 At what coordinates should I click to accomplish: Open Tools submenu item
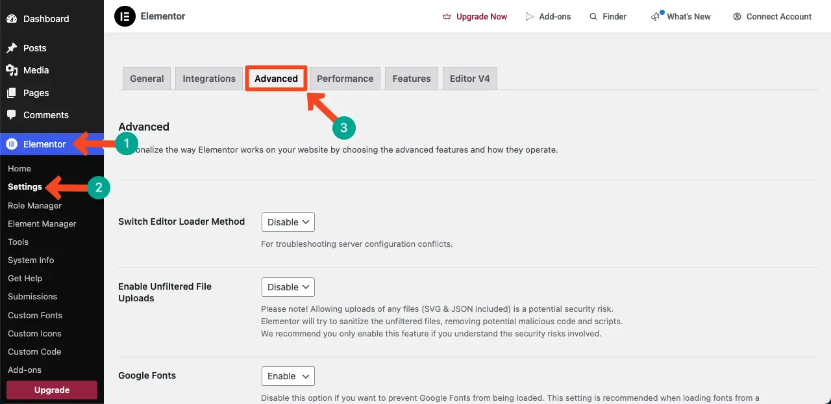18,242
